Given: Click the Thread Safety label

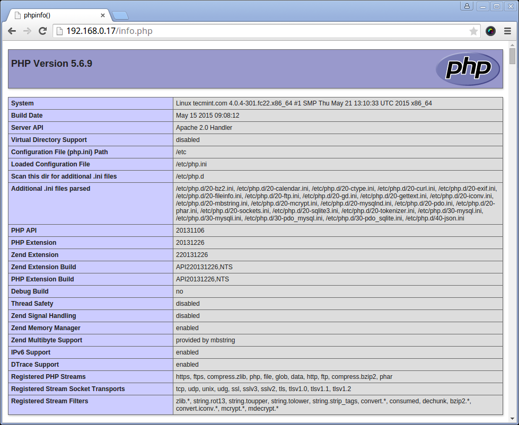Looking at the screenshot, I should pyautogui.click(x=32, y=304).
